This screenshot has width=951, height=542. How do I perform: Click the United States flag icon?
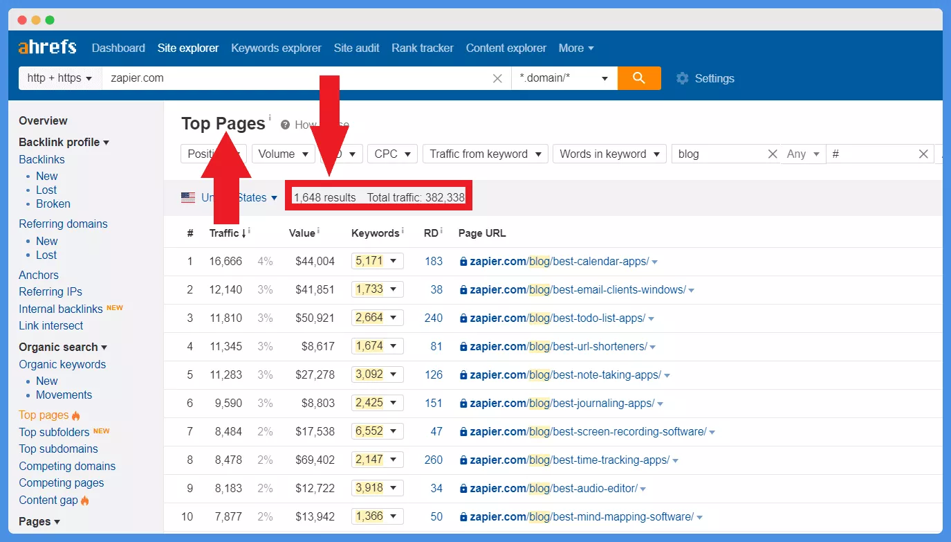[x=188, y=197]
